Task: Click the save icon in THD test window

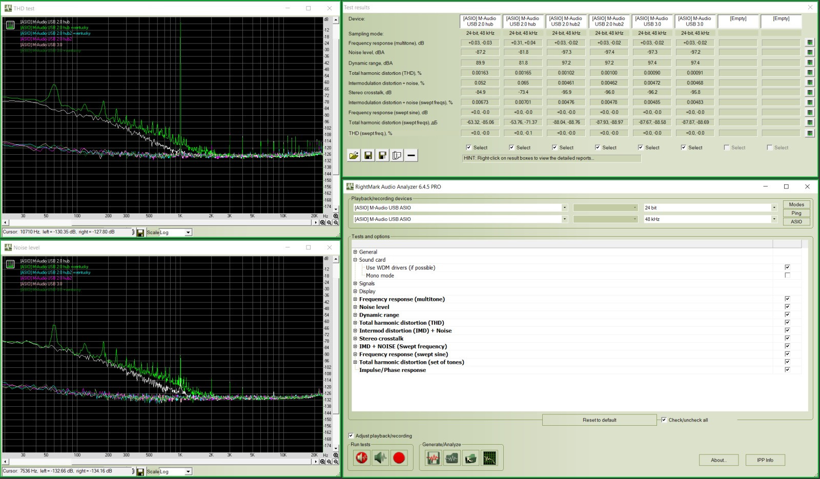Action: click(x=140, y=233)
